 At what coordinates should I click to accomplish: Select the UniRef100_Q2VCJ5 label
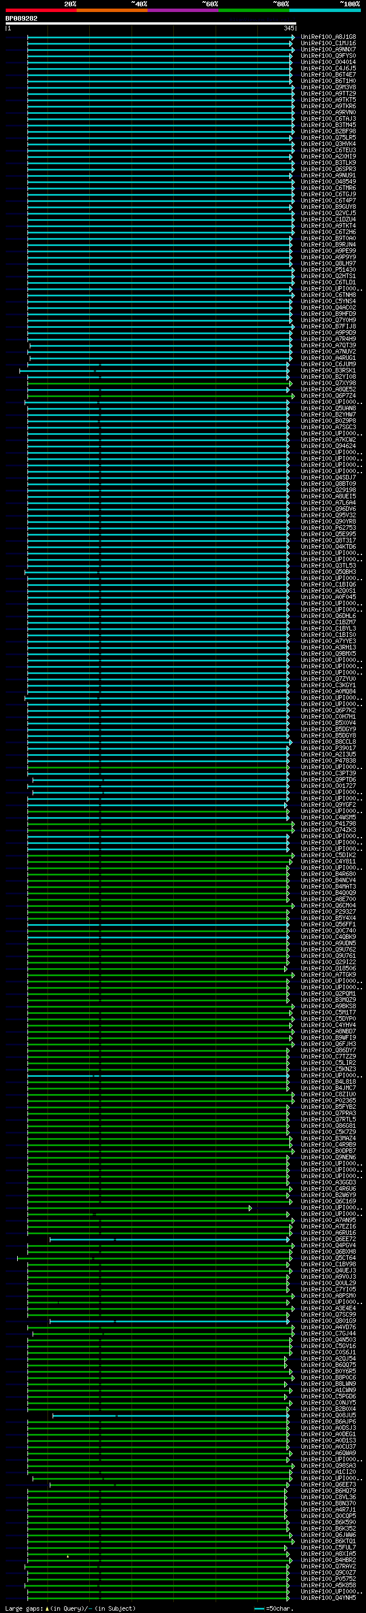328,213
